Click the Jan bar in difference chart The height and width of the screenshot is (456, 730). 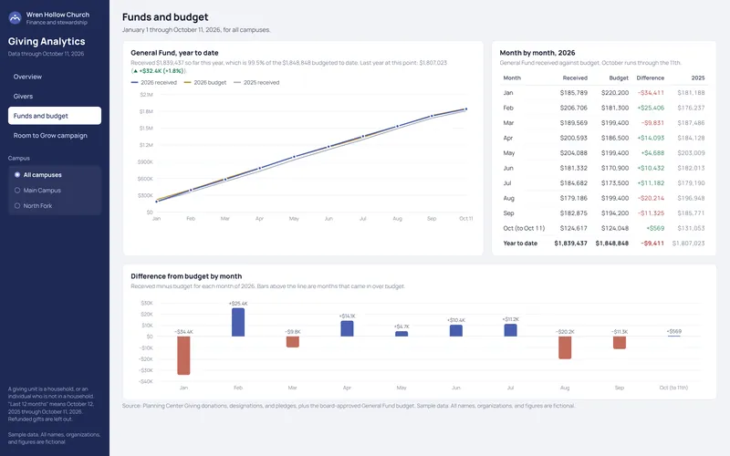(x=184, y=356)
